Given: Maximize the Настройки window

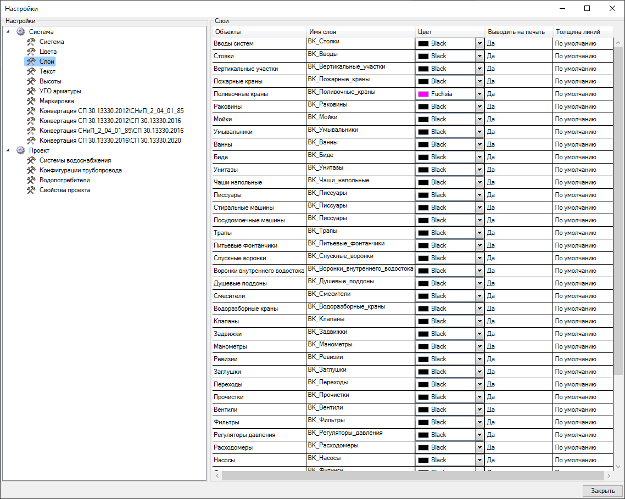Looking at the screenshot, I should (587, 8).
